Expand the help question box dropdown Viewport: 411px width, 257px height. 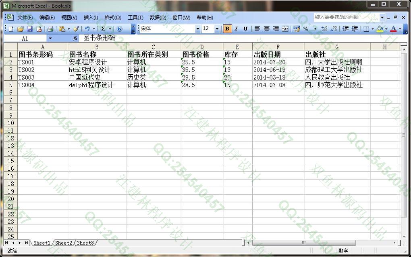pos(382,18)
